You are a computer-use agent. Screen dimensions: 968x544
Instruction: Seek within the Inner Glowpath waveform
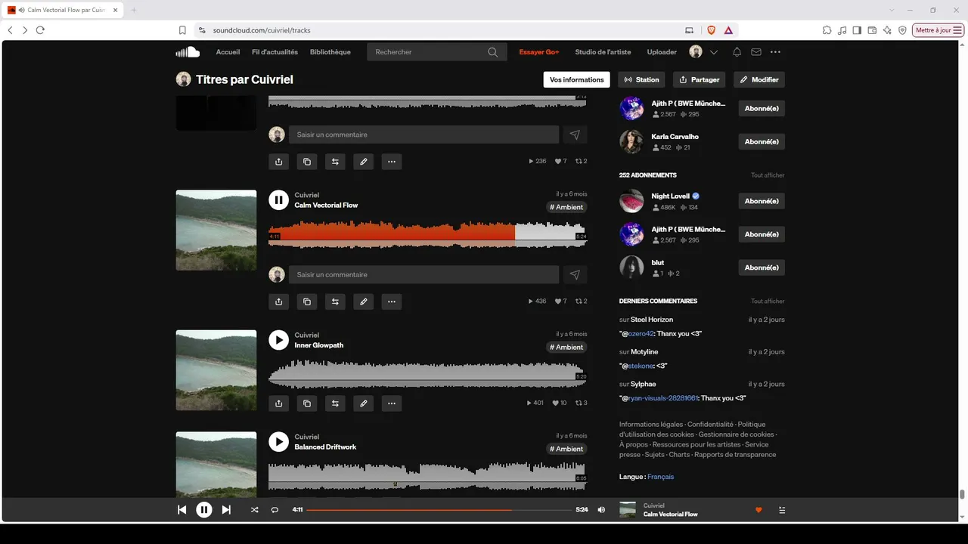[428, 375]
